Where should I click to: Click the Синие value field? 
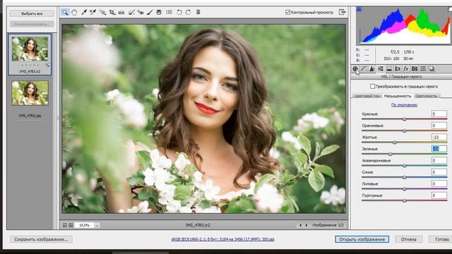[439, 172]
